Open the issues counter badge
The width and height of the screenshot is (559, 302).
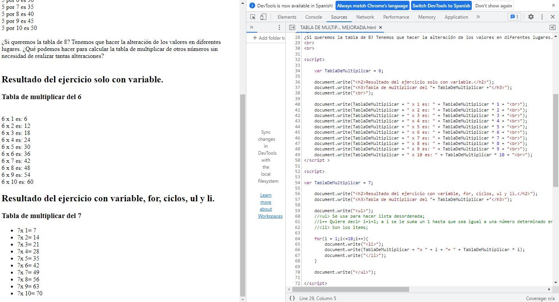(x=514, y=17)
